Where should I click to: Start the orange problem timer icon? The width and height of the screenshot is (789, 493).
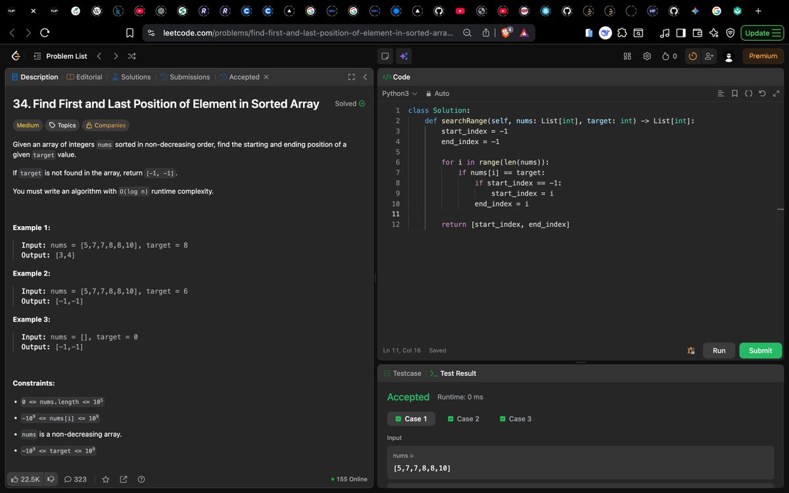pos(692,56)
